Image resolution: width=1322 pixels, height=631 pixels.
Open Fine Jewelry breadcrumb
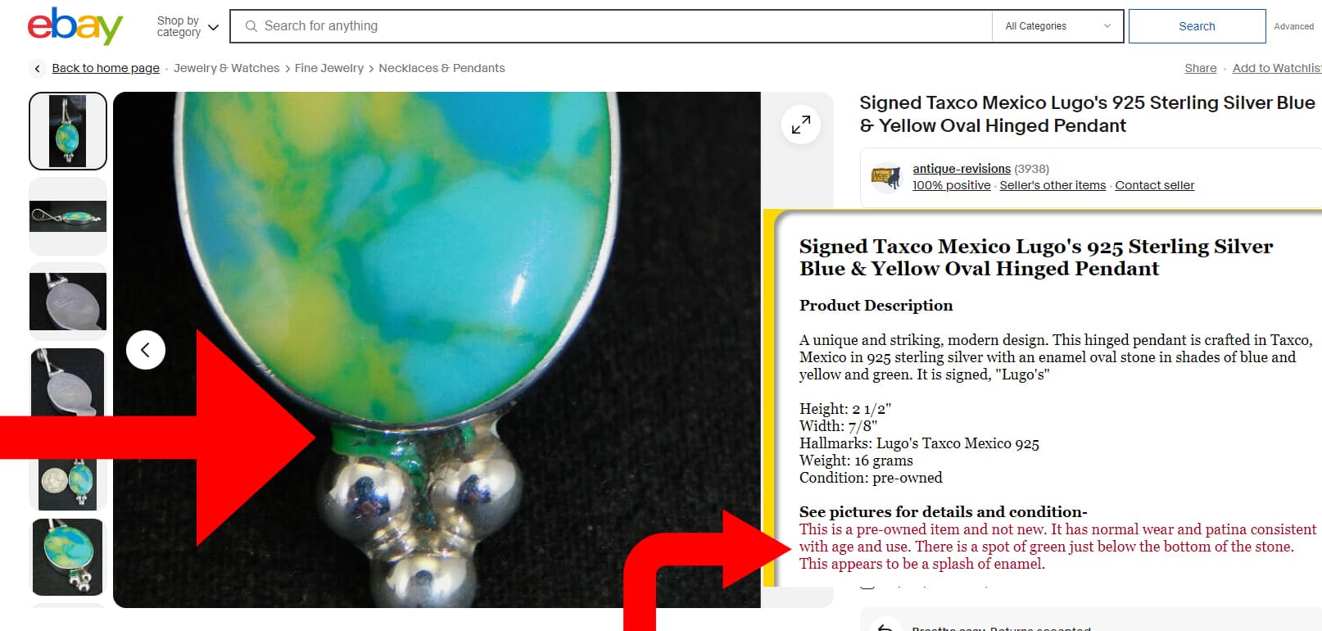point(329,68)
